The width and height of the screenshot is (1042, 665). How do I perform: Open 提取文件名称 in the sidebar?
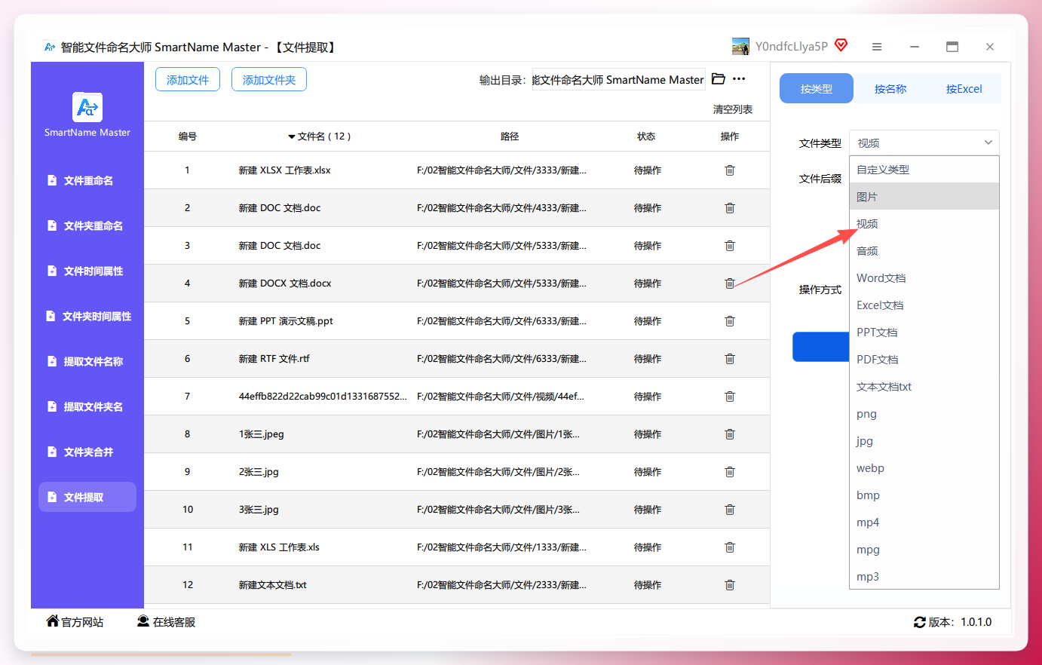[x=87, y=362]
